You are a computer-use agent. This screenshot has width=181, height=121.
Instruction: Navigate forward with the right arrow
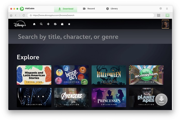(19, 15)
